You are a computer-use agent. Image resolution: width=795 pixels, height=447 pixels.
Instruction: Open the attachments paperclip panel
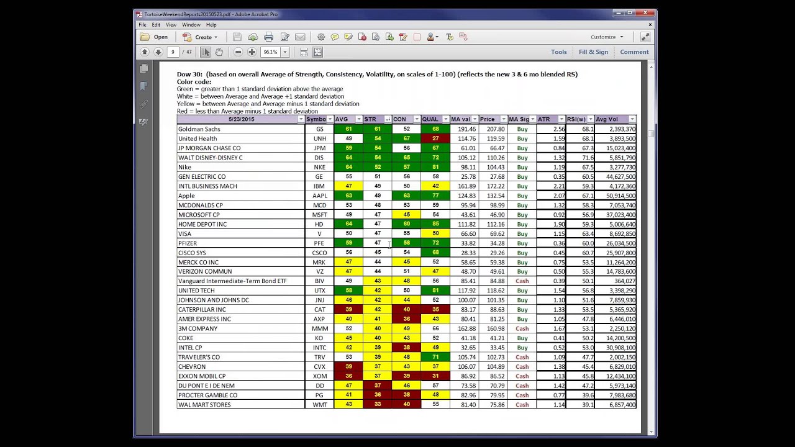[x=144, y=104]
